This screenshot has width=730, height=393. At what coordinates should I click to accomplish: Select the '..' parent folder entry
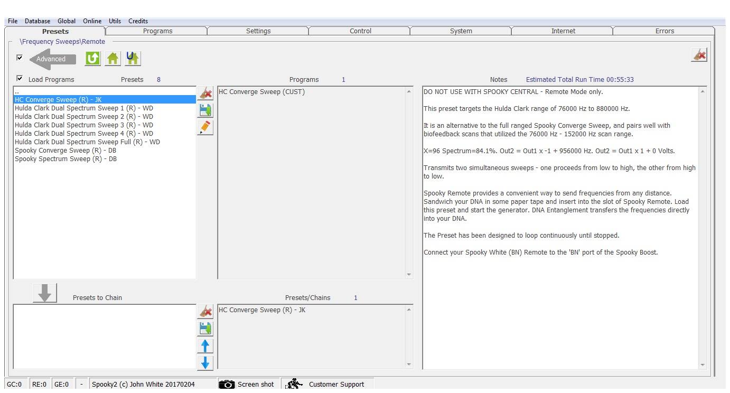(105, 91)
